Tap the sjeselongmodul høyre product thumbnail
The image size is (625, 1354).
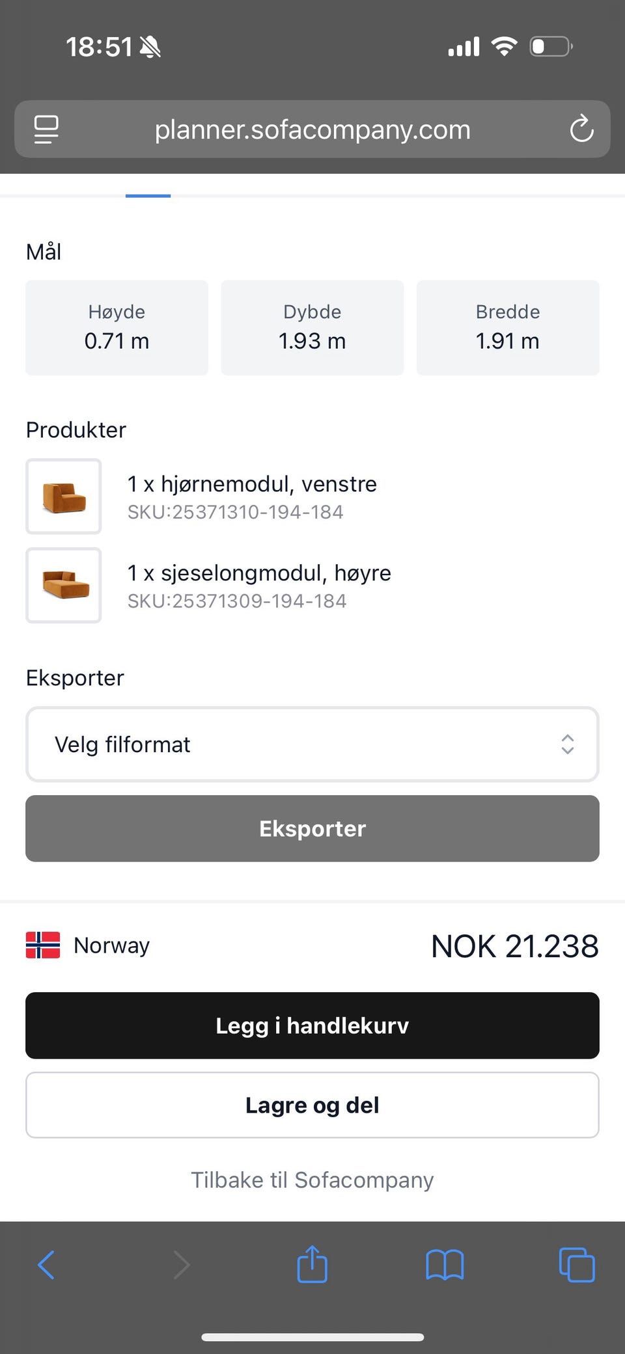pyautogui.click(x=64, y=586)
